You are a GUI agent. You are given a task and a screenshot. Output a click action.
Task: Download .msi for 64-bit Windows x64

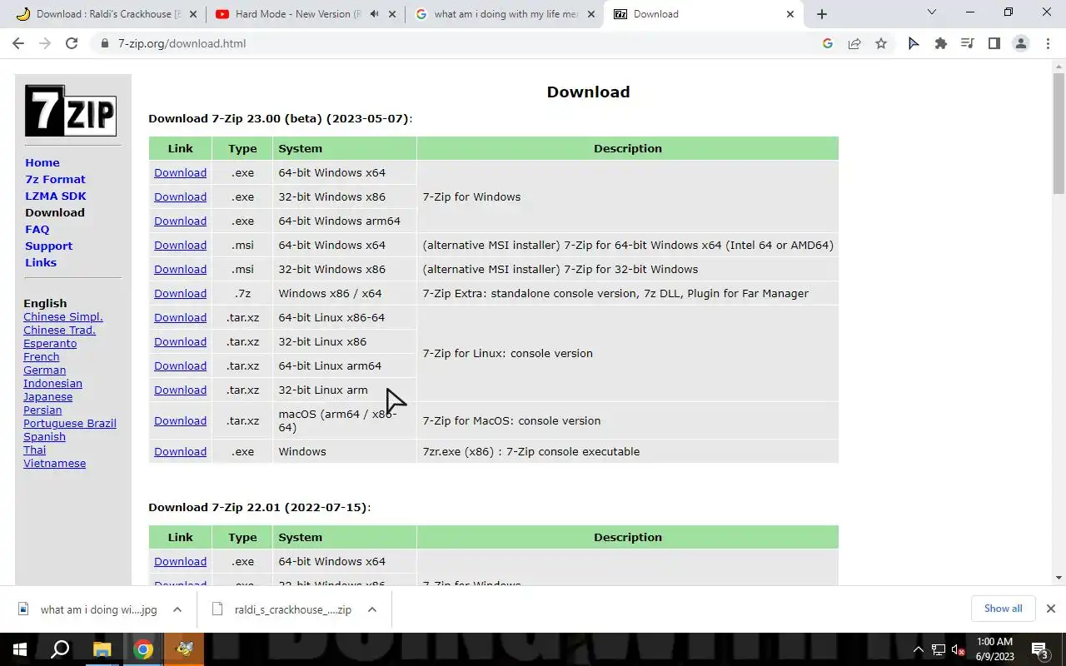point(180,245)
